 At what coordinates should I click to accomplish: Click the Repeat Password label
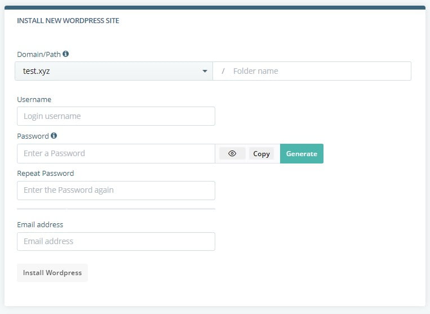[46, 173]
